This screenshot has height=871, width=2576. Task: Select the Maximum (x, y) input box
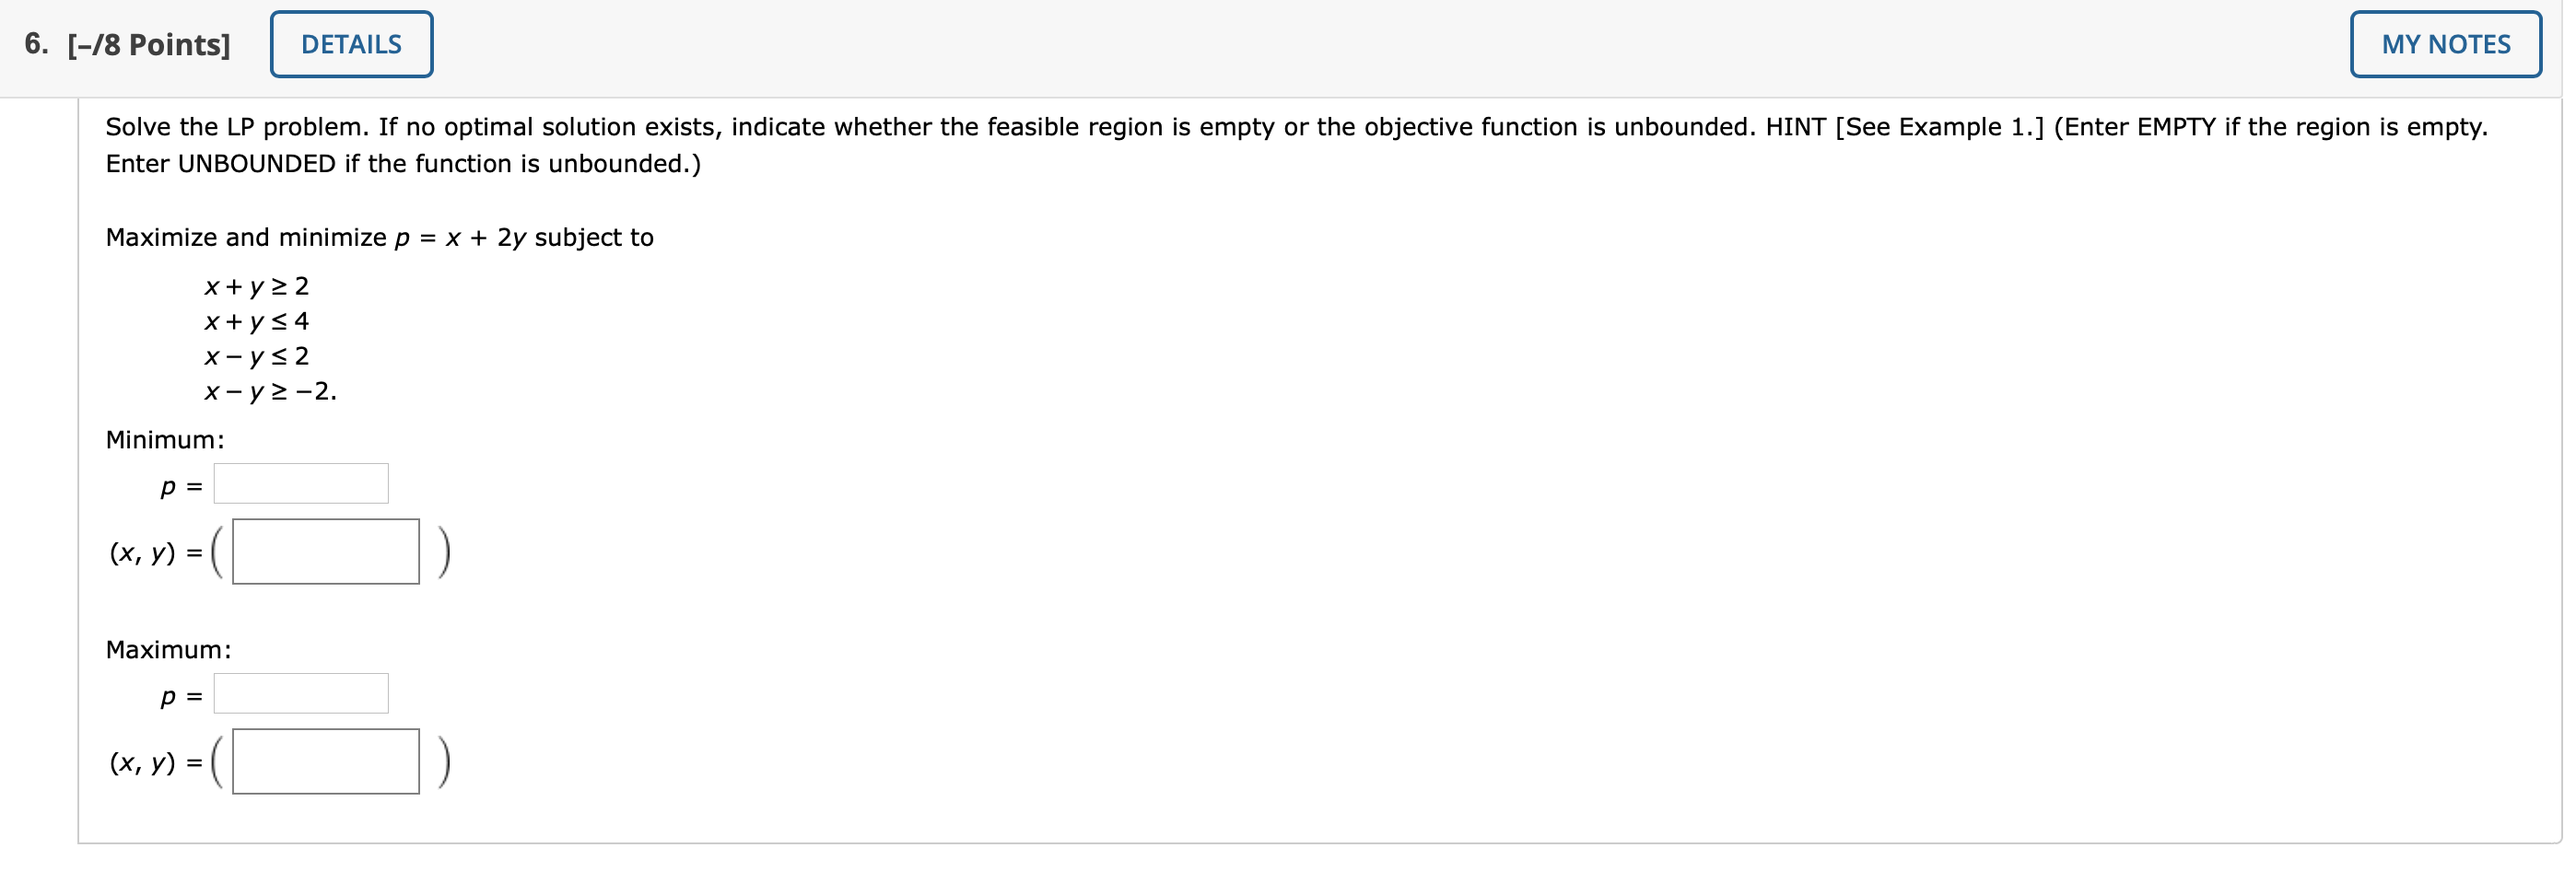point(324,761)
